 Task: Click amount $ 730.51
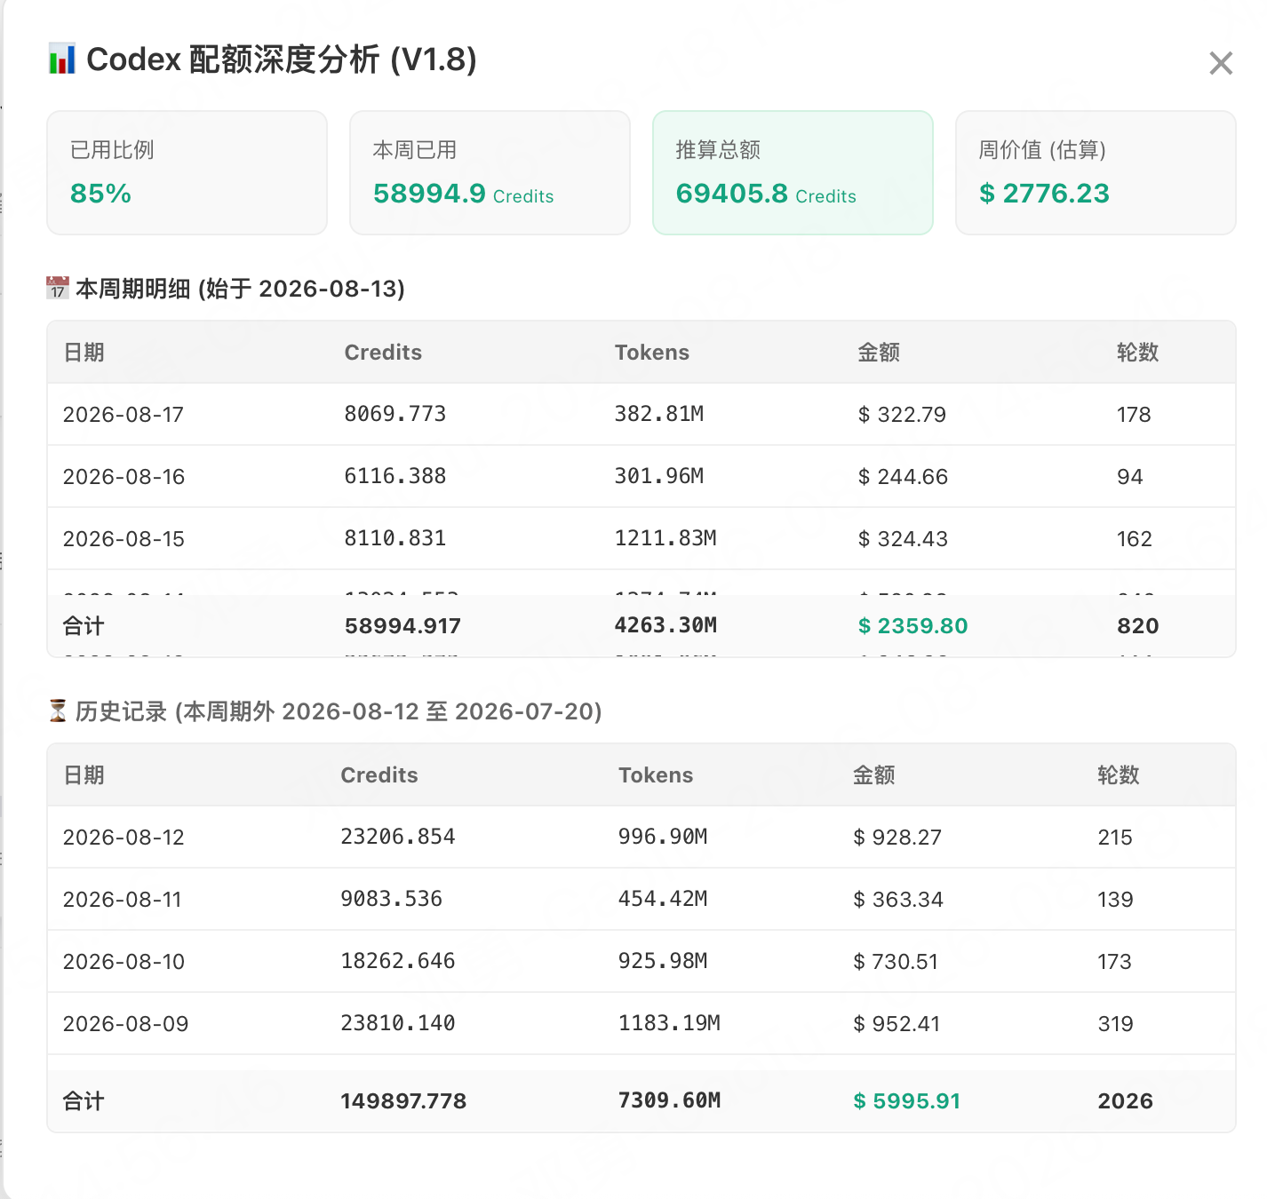[x=896, y=962]
